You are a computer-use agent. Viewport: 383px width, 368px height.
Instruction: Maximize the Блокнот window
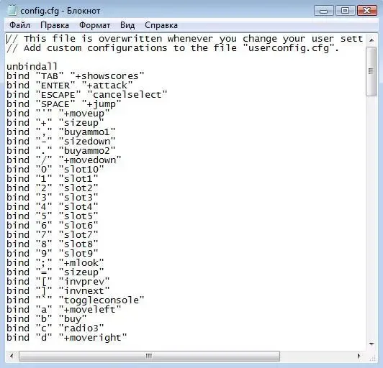click(x=345, y=11)
